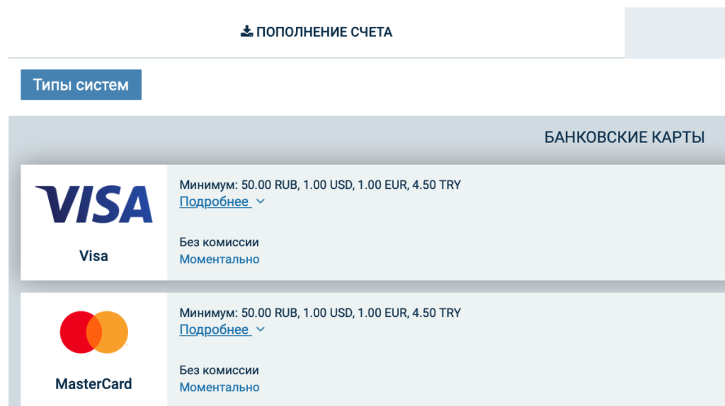Click Без комиссии in the MasterCard row
This screenshot has width=725, height=406.
(x=219, y=371)
